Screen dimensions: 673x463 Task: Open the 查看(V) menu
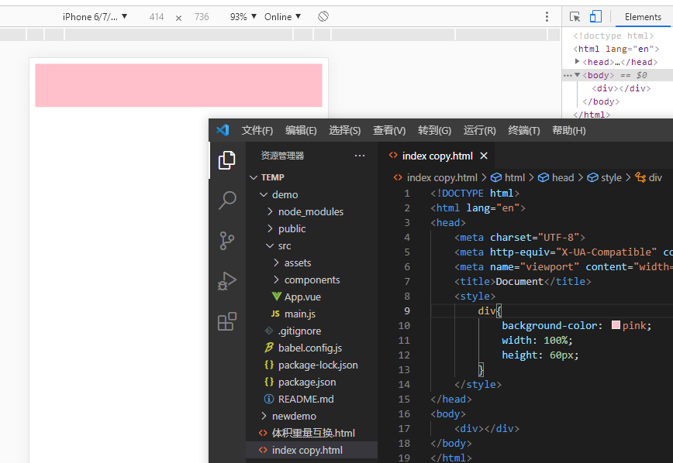click(x=389, y=130)
